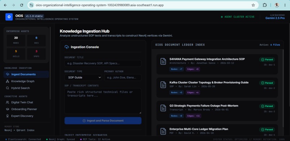290x141 pixels.
Task: Click the Edges: +8 tag on doc-1
Action: (193, 69)
